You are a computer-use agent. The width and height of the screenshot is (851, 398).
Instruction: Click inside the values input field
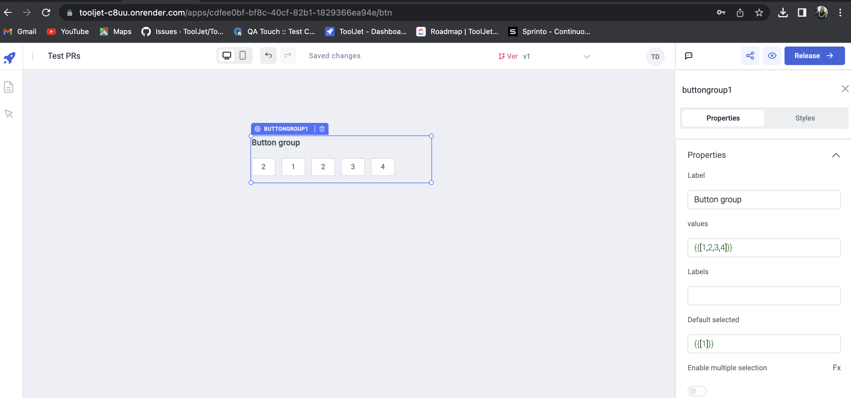[x=764, y=248]
